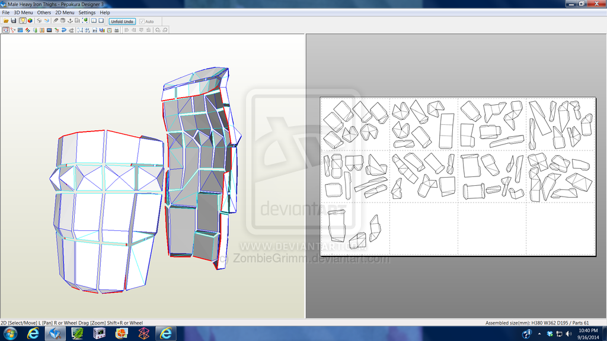Image resolution: width=607 pixels, height=341 pixels.
Task: Open the 3D Menu
Action: point(23,12)
